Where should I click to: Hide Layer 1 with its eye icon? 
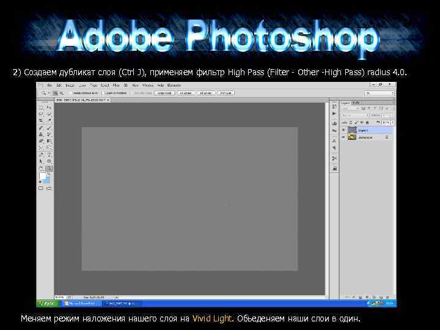click(x=343, y=130)
